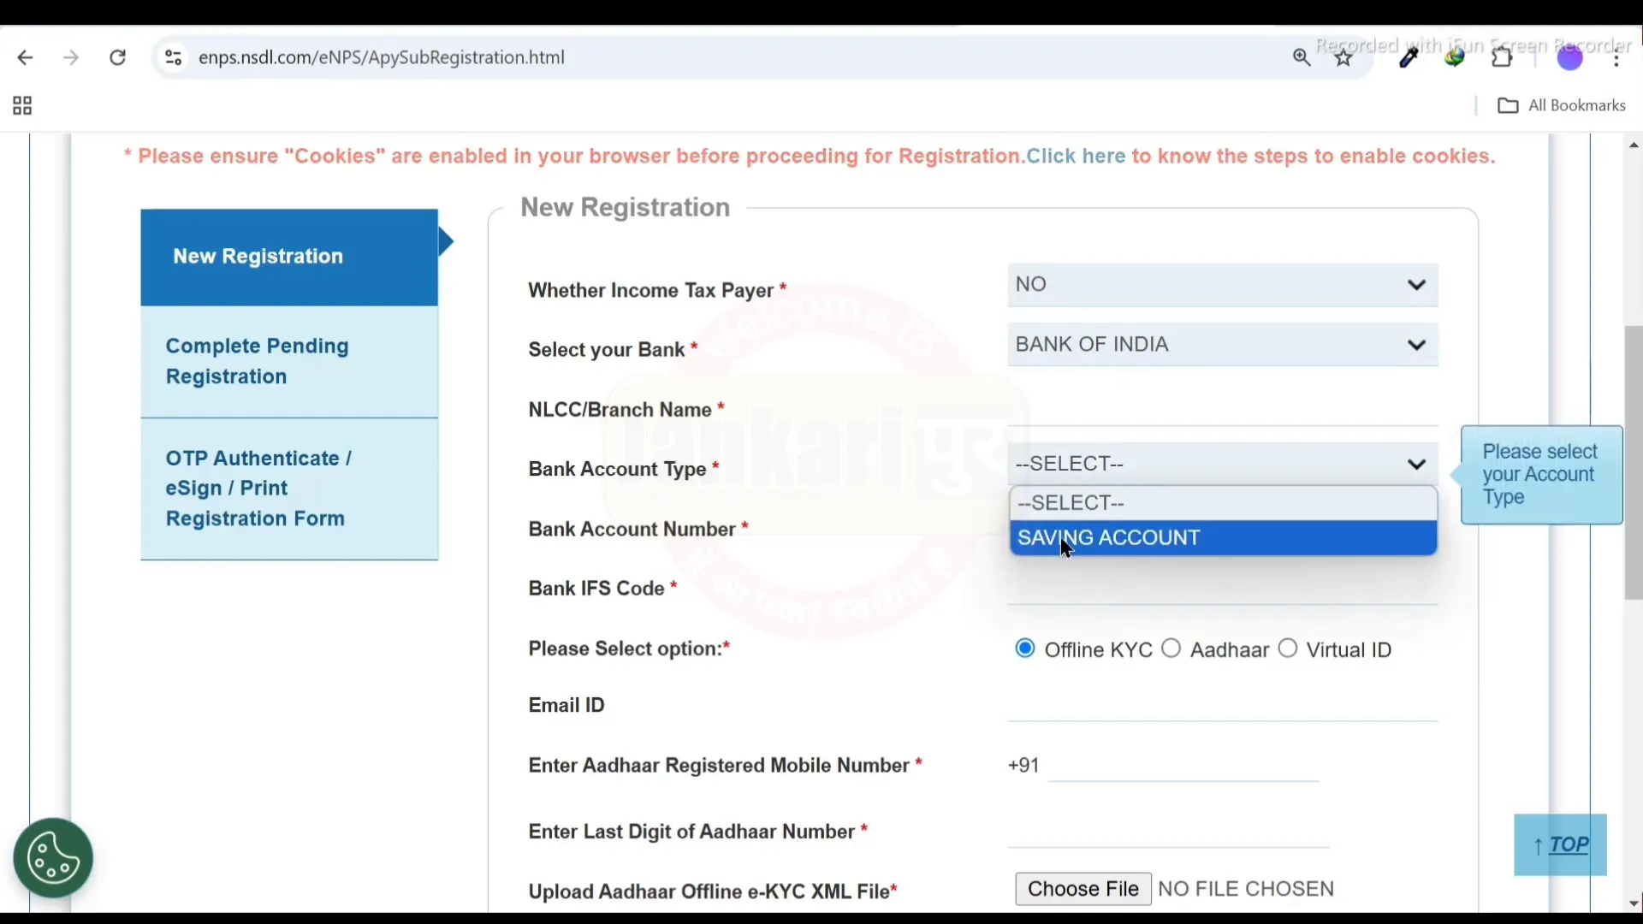Screen dimensions: 1643x924
Task: Open the New Registration menu item
Action: coord(289,256)
